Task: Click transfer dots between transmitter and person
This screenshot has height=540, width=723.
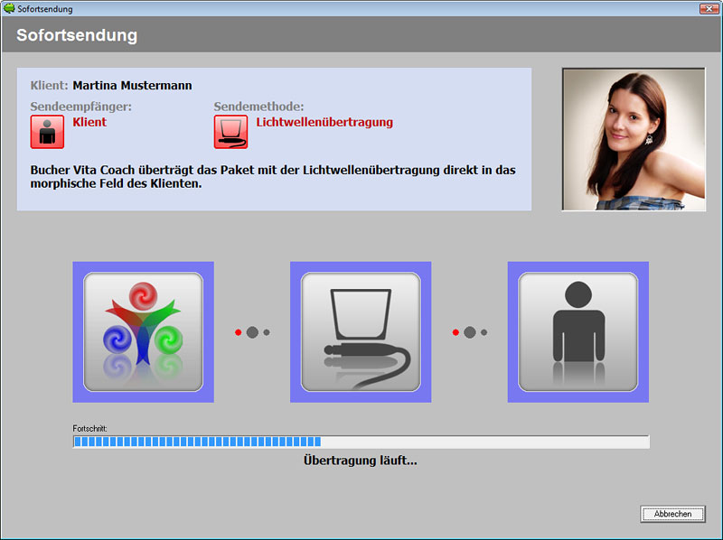Action: pos(469,332)
